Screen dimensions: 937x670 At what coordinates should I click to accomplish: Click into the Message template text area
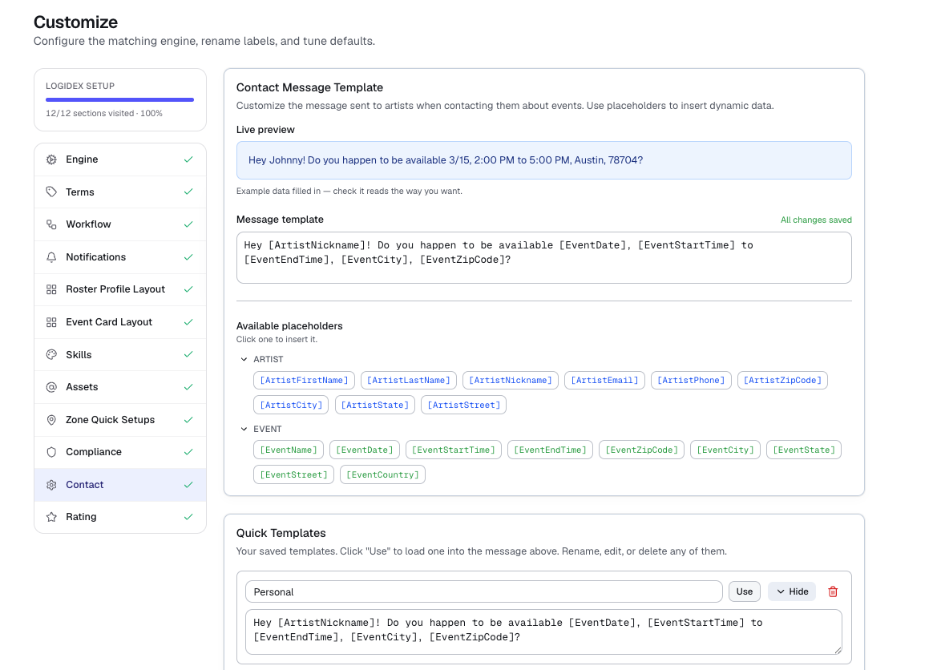coord(543,257)
